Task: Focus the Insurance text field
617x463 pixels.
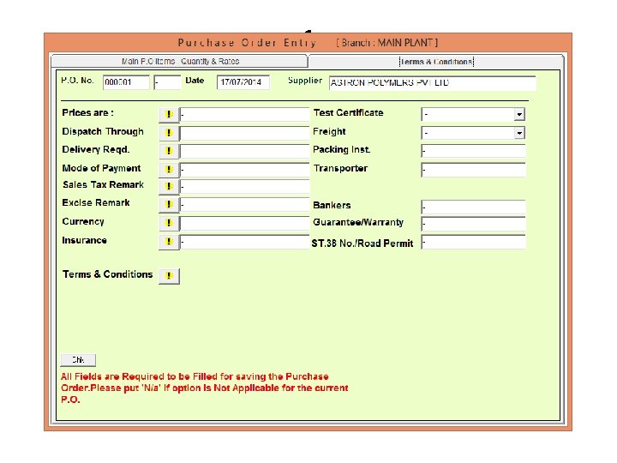Action: 245,242
